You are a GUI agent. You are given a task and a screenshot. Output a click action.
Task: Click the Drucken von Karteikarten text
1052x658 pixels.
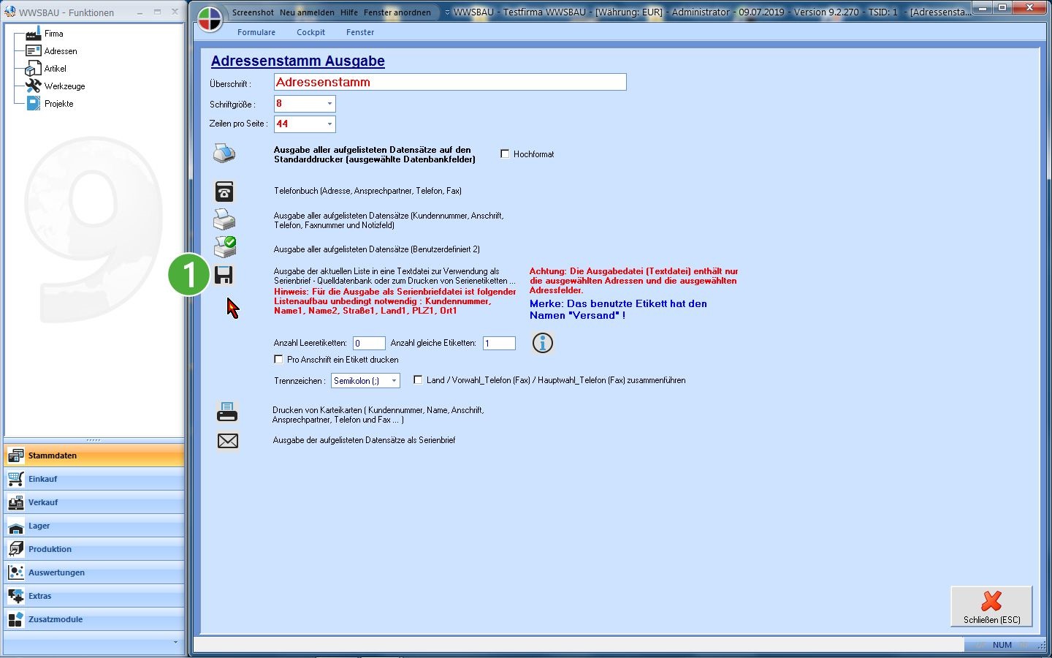pyautogui.click(x=378, y=415)
